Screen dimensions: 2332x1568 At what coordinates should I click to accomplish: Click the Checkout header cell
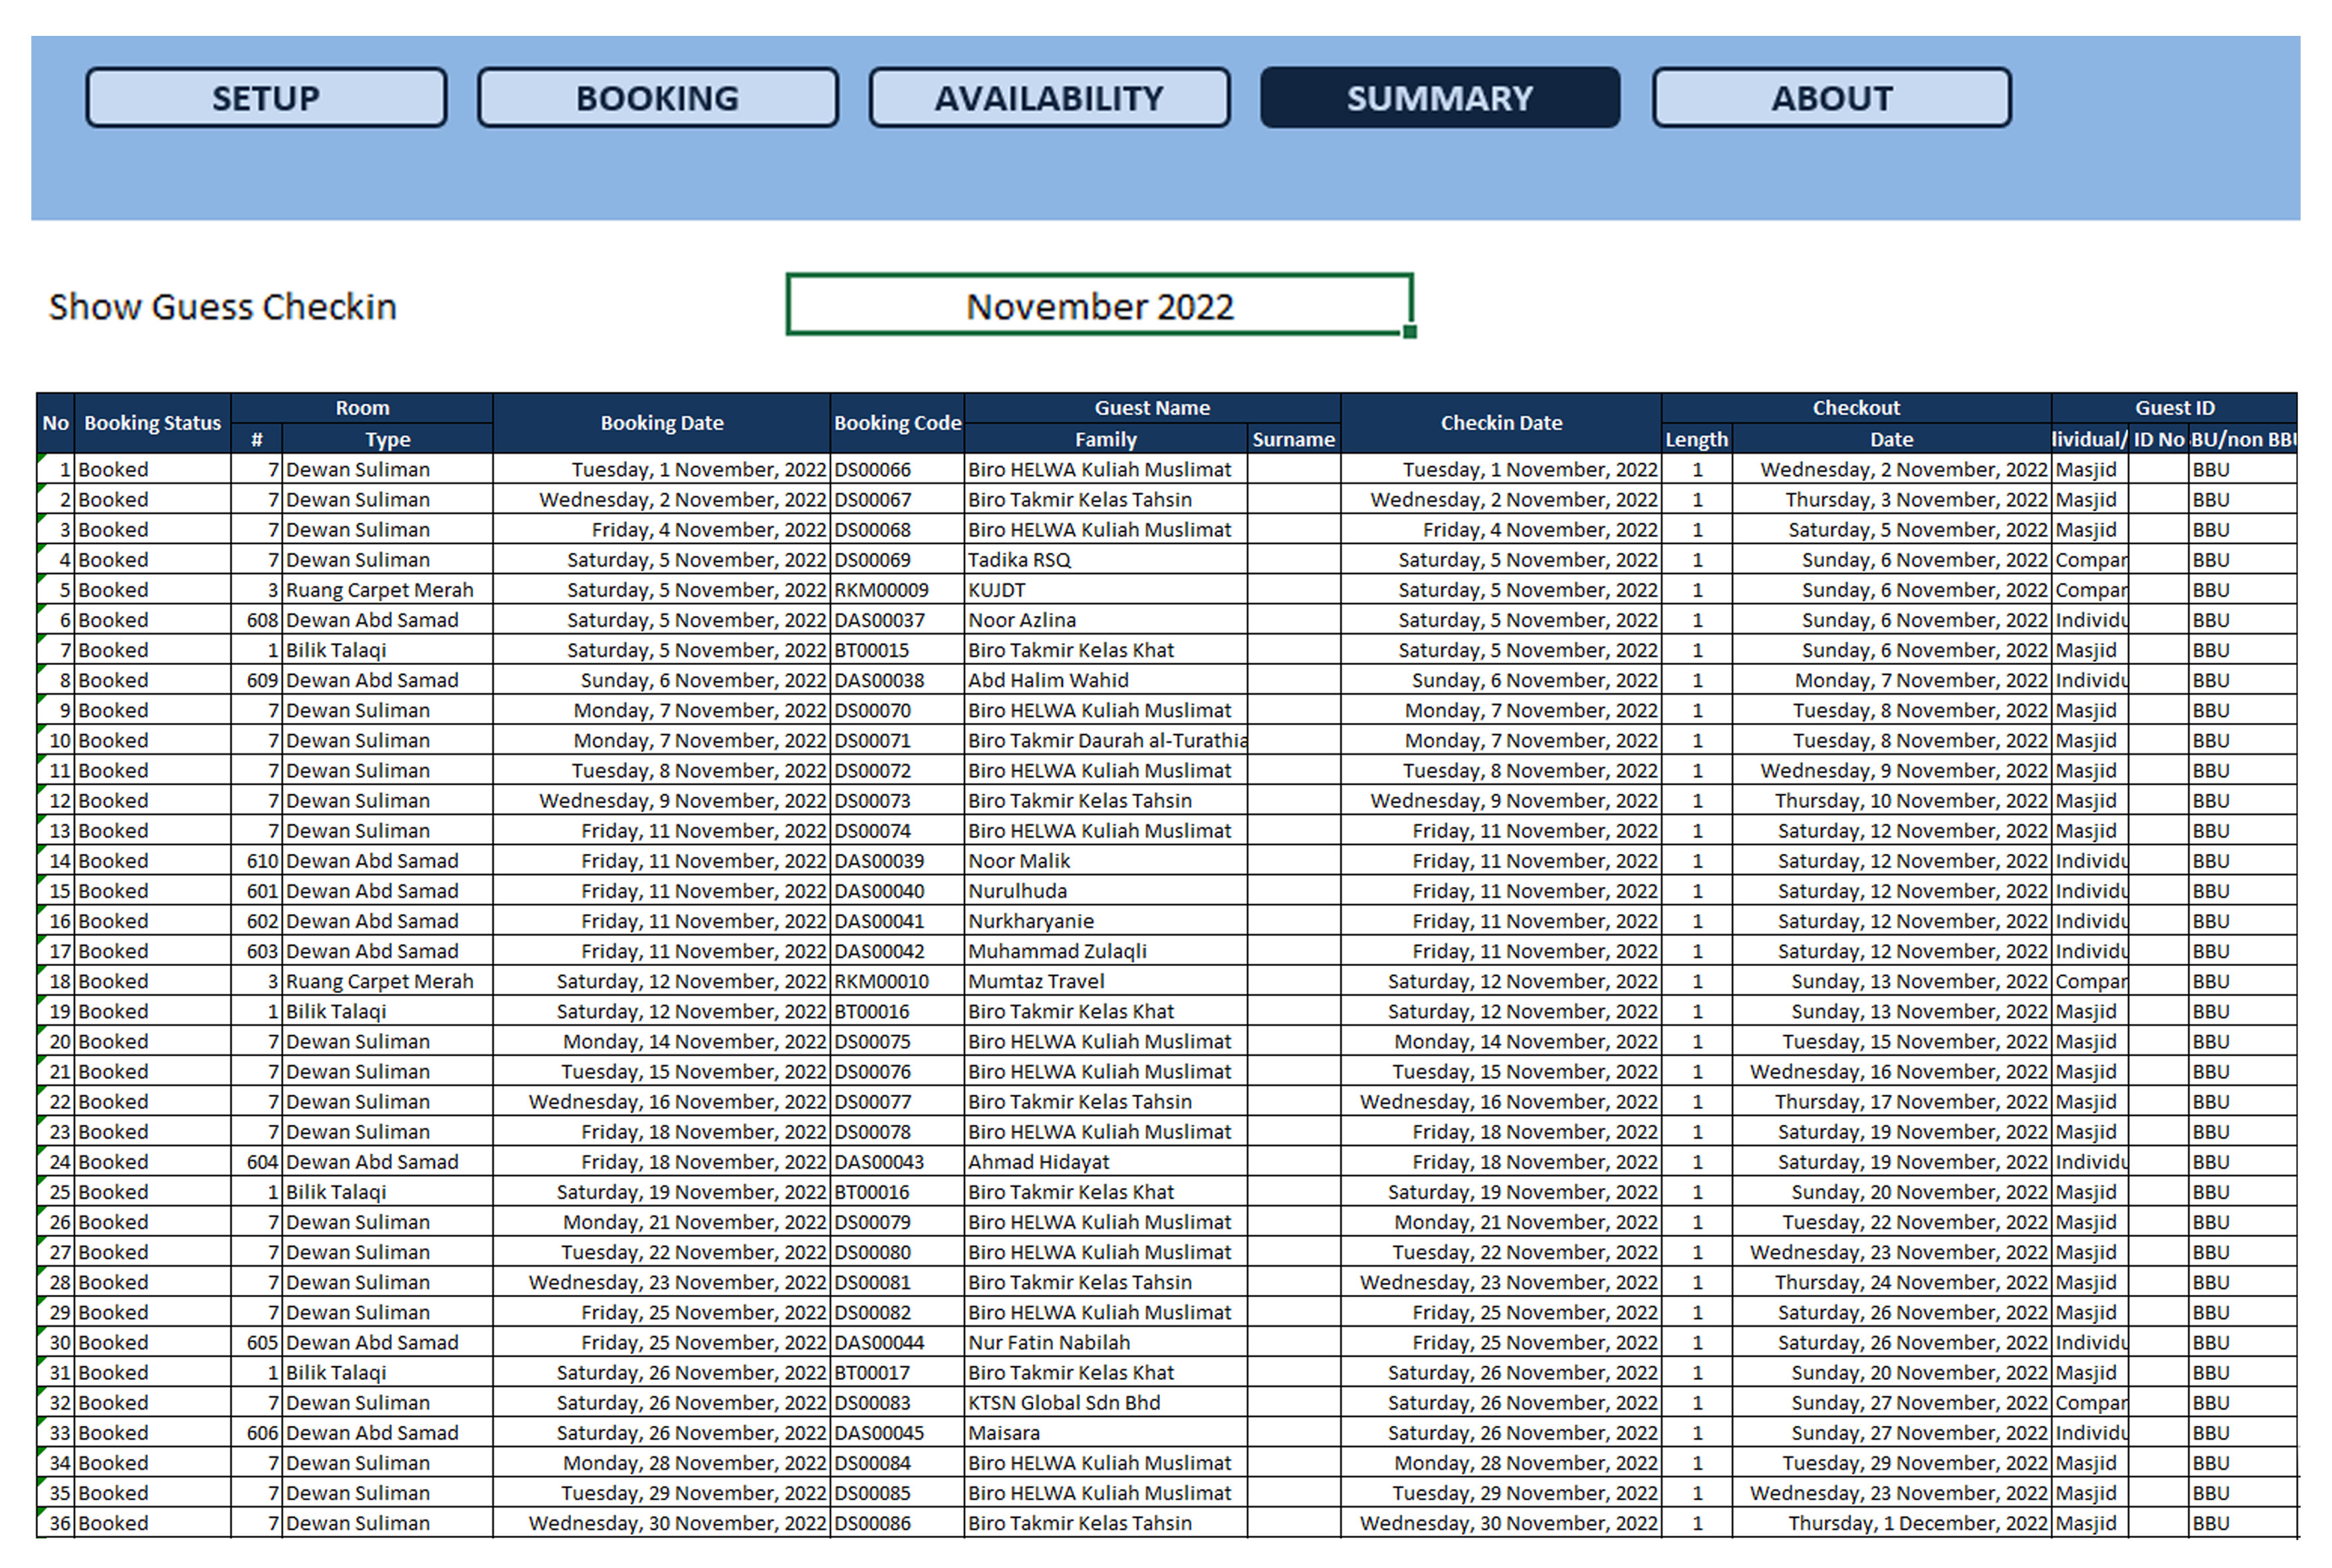(1856, 408)
